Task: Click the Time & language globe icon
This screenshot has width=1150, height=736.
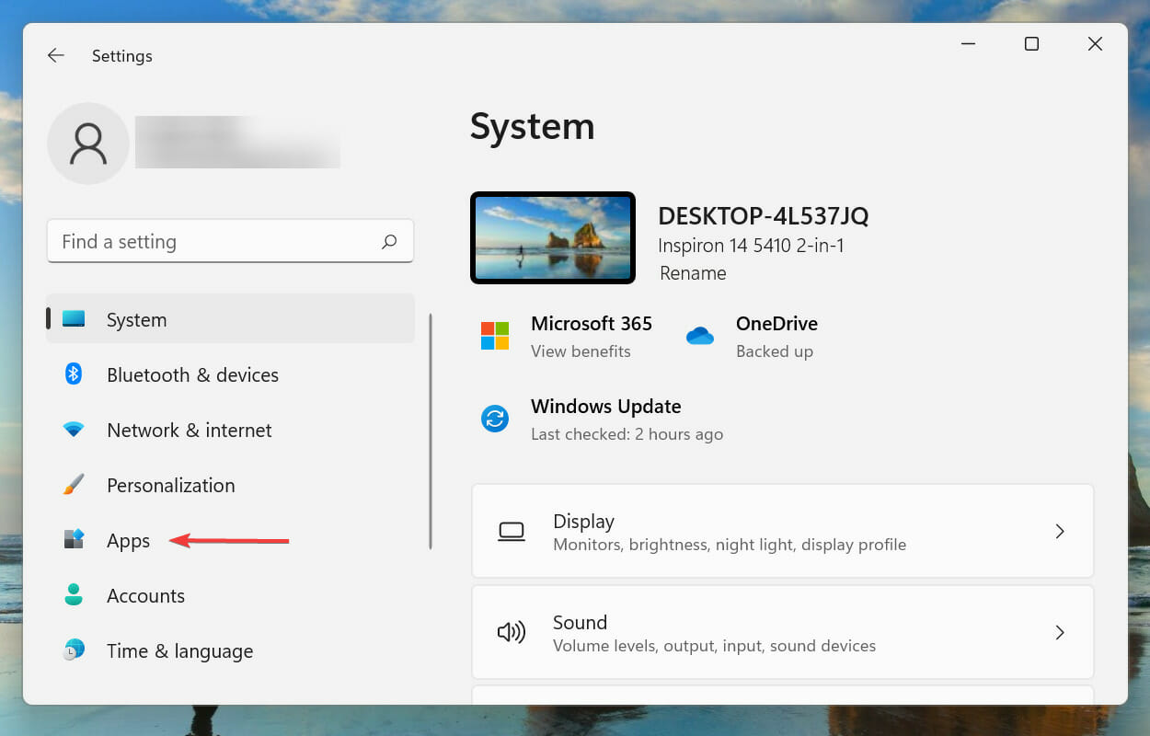Action: (x=74, y=650)
